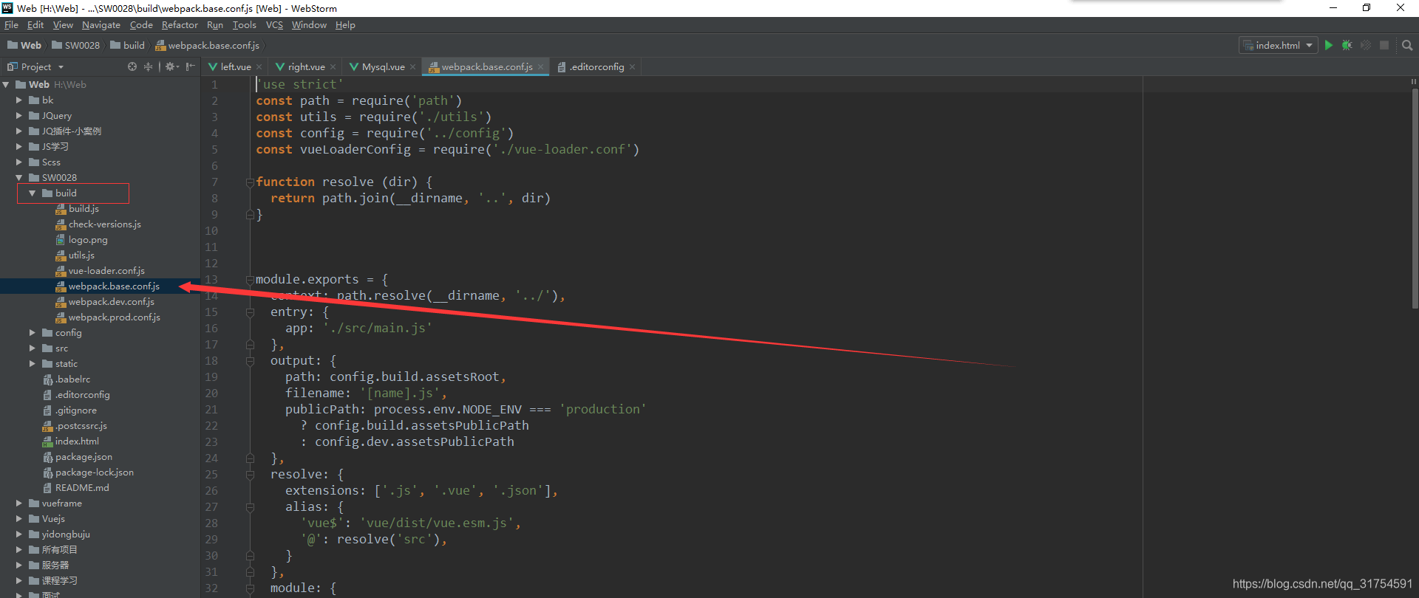Image resolution: width=1419 pixels, height=598 pixels.
Task: Open the VCS menu
Action: 274,25
